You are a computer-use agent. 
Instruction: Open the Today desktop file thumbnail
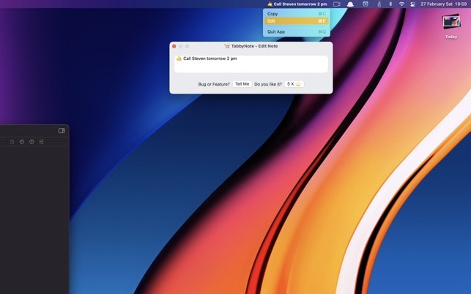(451, 22)
